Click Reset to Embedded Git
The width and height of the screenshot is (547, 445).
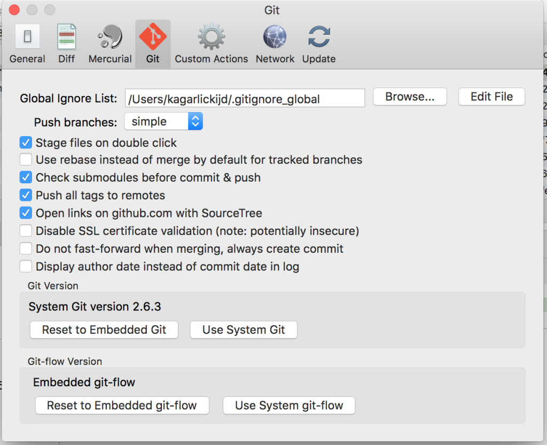[104, 330]
